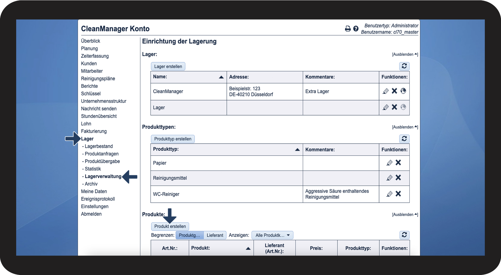Open the Mitarbeiter menu entry
The width and height of the screenshot is (501, 275).
pos(92,71)
